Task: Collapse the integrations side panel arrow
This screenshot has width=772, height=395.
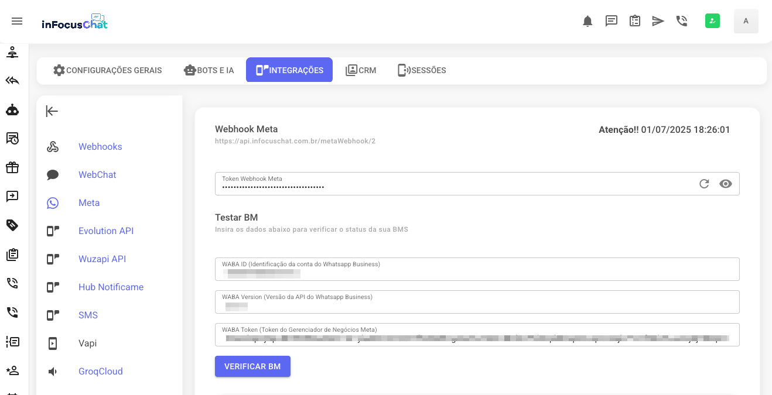Action: [52, 111]
